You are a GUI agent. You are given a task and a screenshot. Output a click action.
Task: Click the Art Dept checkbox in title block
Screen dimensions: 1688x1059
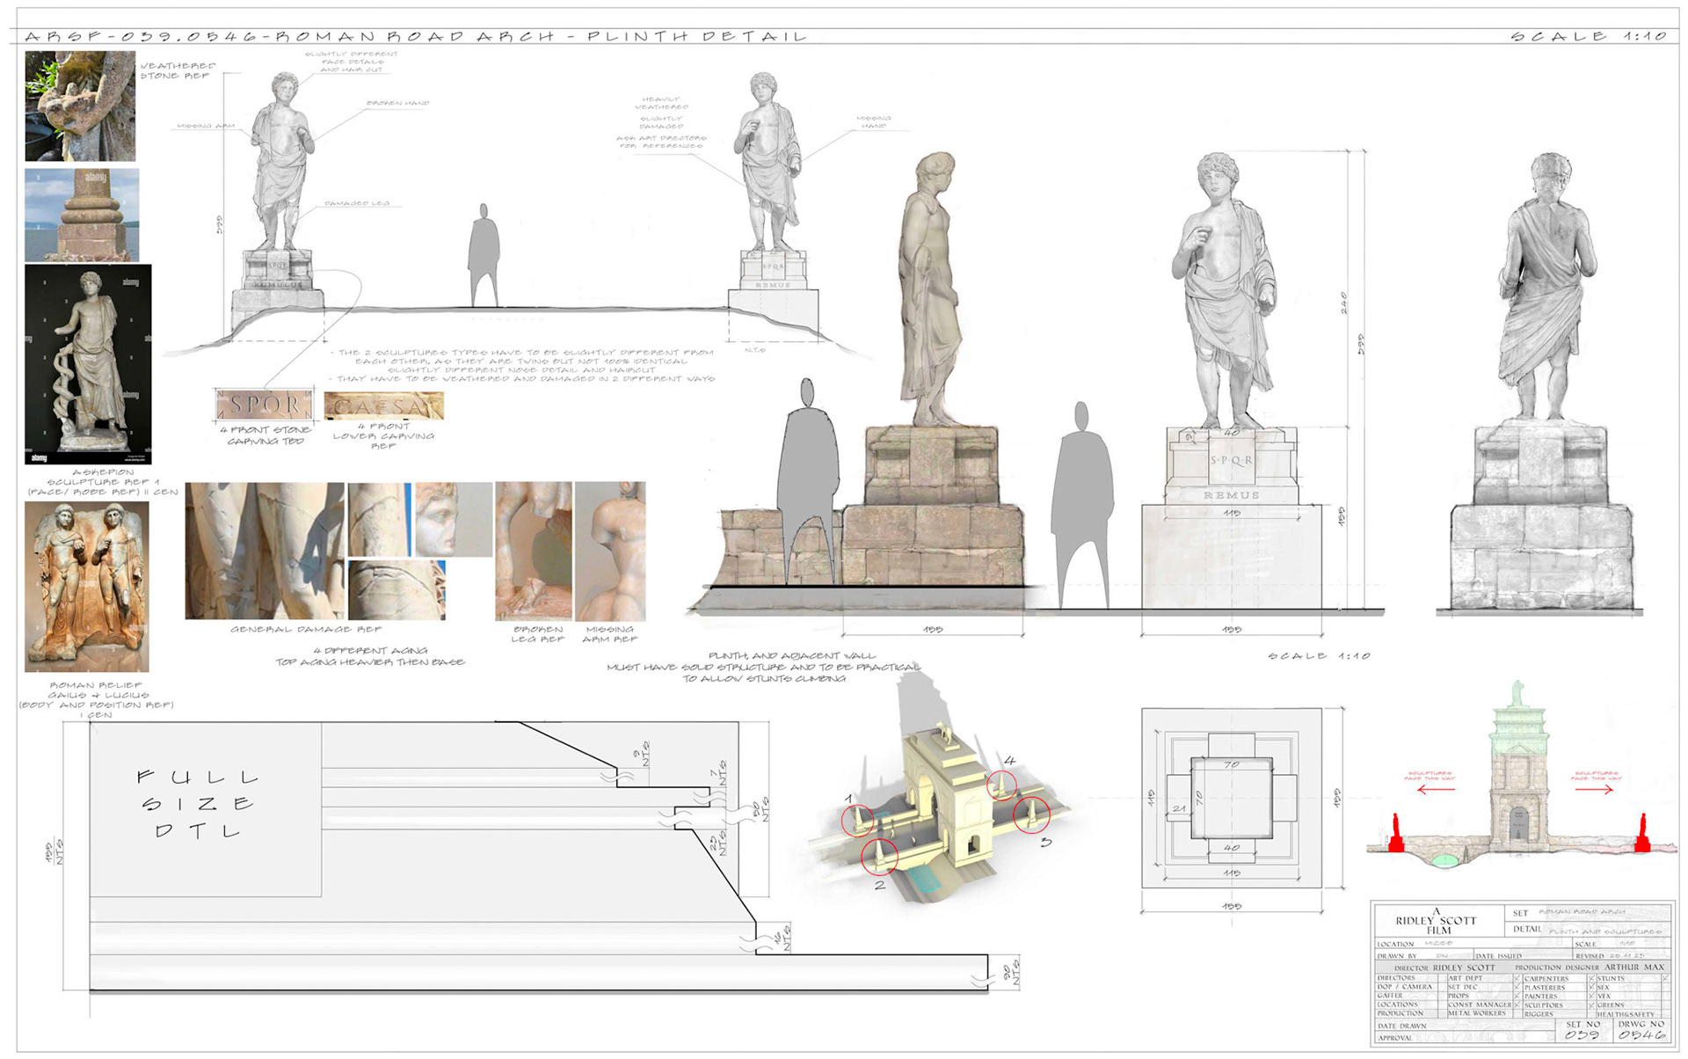(x=1517, y=978)
